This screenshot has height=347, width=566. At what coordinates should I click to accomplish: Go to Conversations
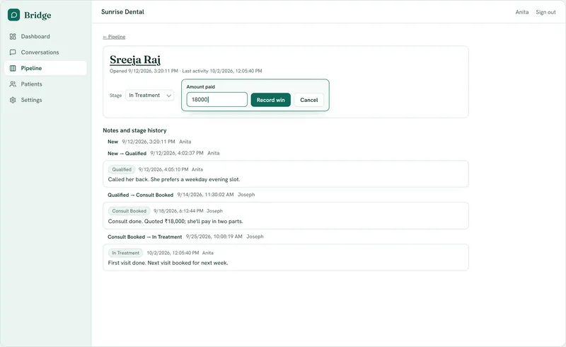[45, 52]
